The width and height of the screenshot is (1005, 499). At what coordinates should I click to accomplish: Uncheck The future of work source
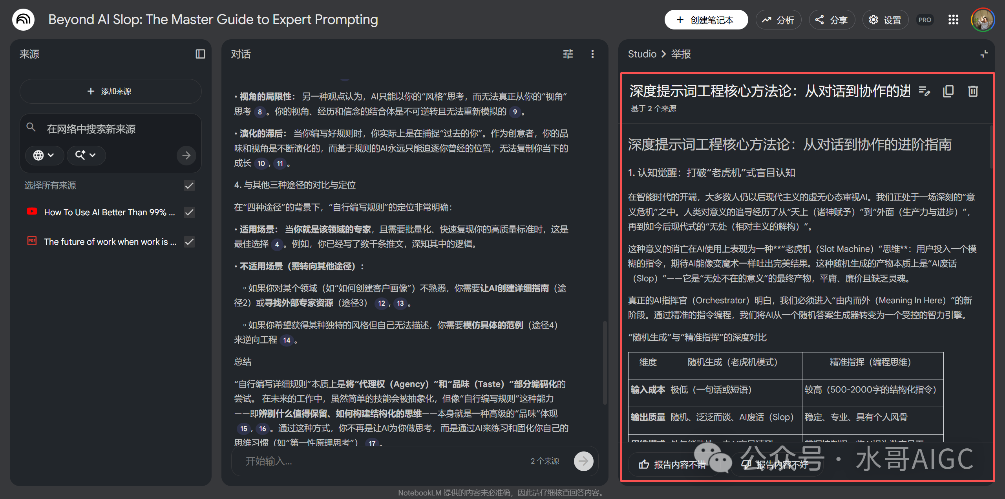click(189, 242)
